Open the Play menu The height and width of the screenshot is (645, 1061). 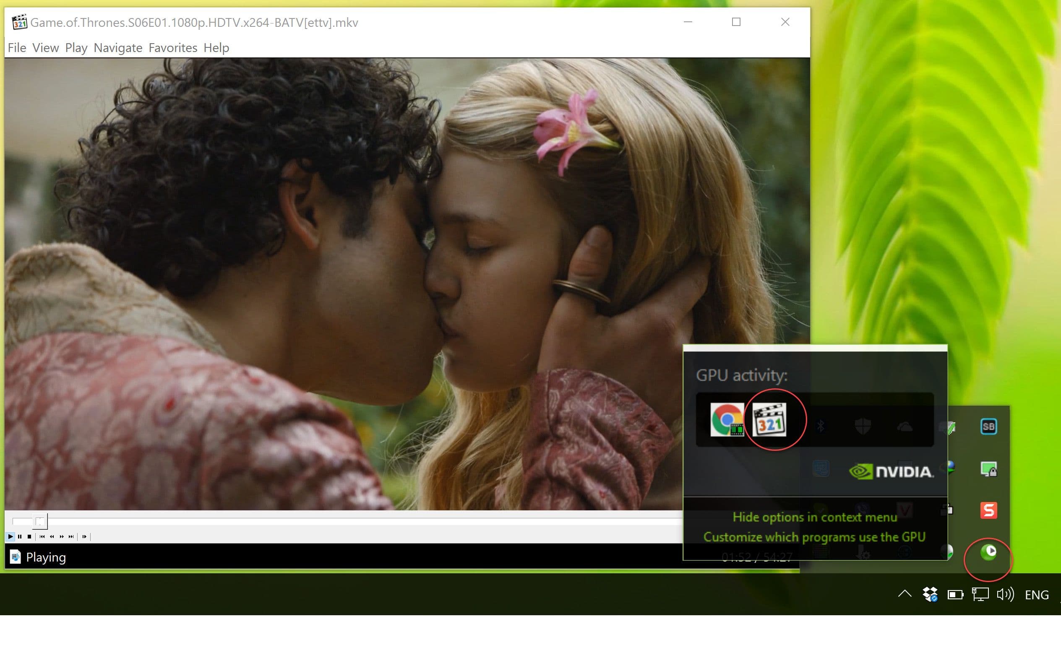(76, 48)
